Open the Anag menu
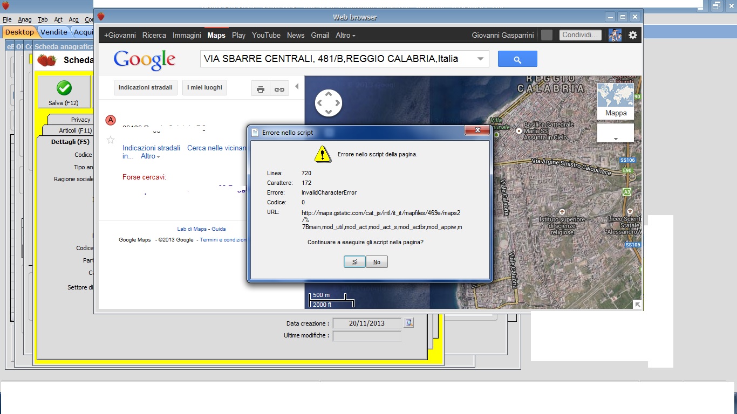Screen dimensions: 737x414 [25, 19]
